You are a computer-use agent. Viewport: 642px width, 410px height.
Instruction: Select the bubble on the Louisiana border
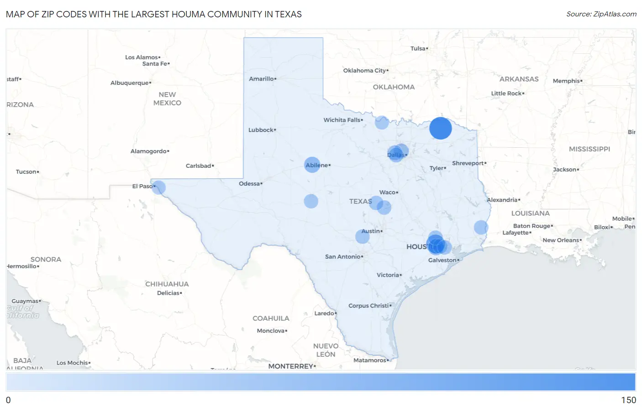coord(481,227)
